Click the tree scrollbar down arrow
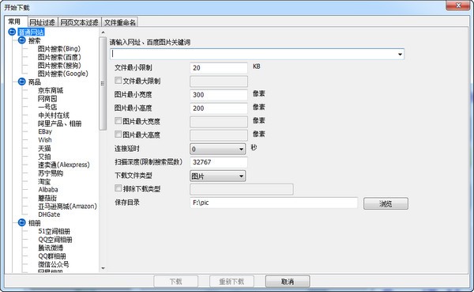 (103, 268)
